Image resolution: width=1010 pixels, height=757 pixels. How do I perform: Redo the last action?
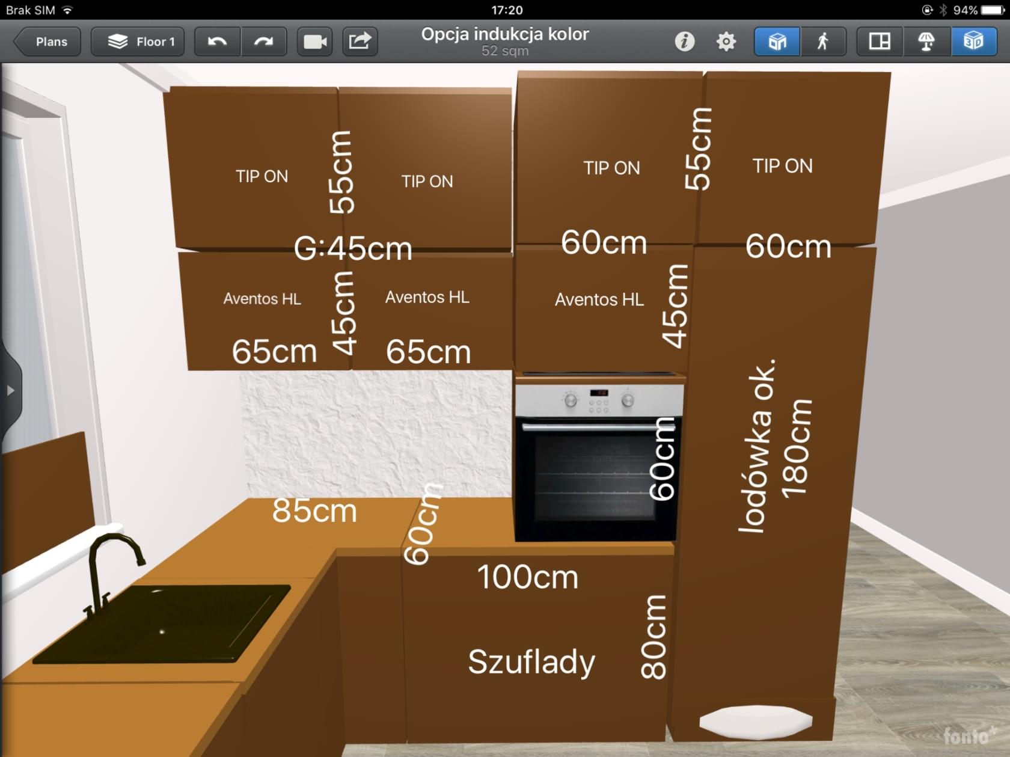click(264, 41)
